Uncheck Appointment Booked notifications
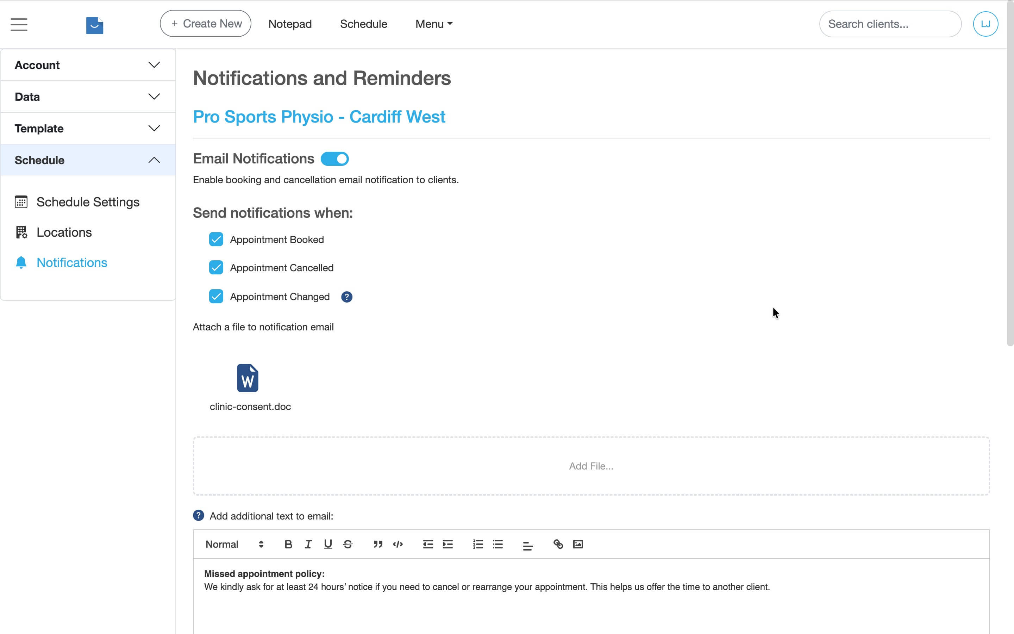Screen dimensions: 1014x634 (x=216, y=240)
